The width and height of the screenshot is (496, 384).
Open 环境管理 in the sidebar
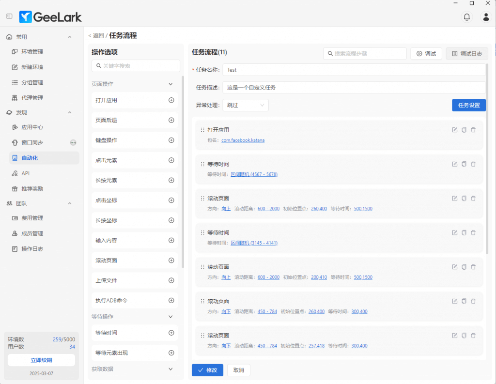coord(32,52)
